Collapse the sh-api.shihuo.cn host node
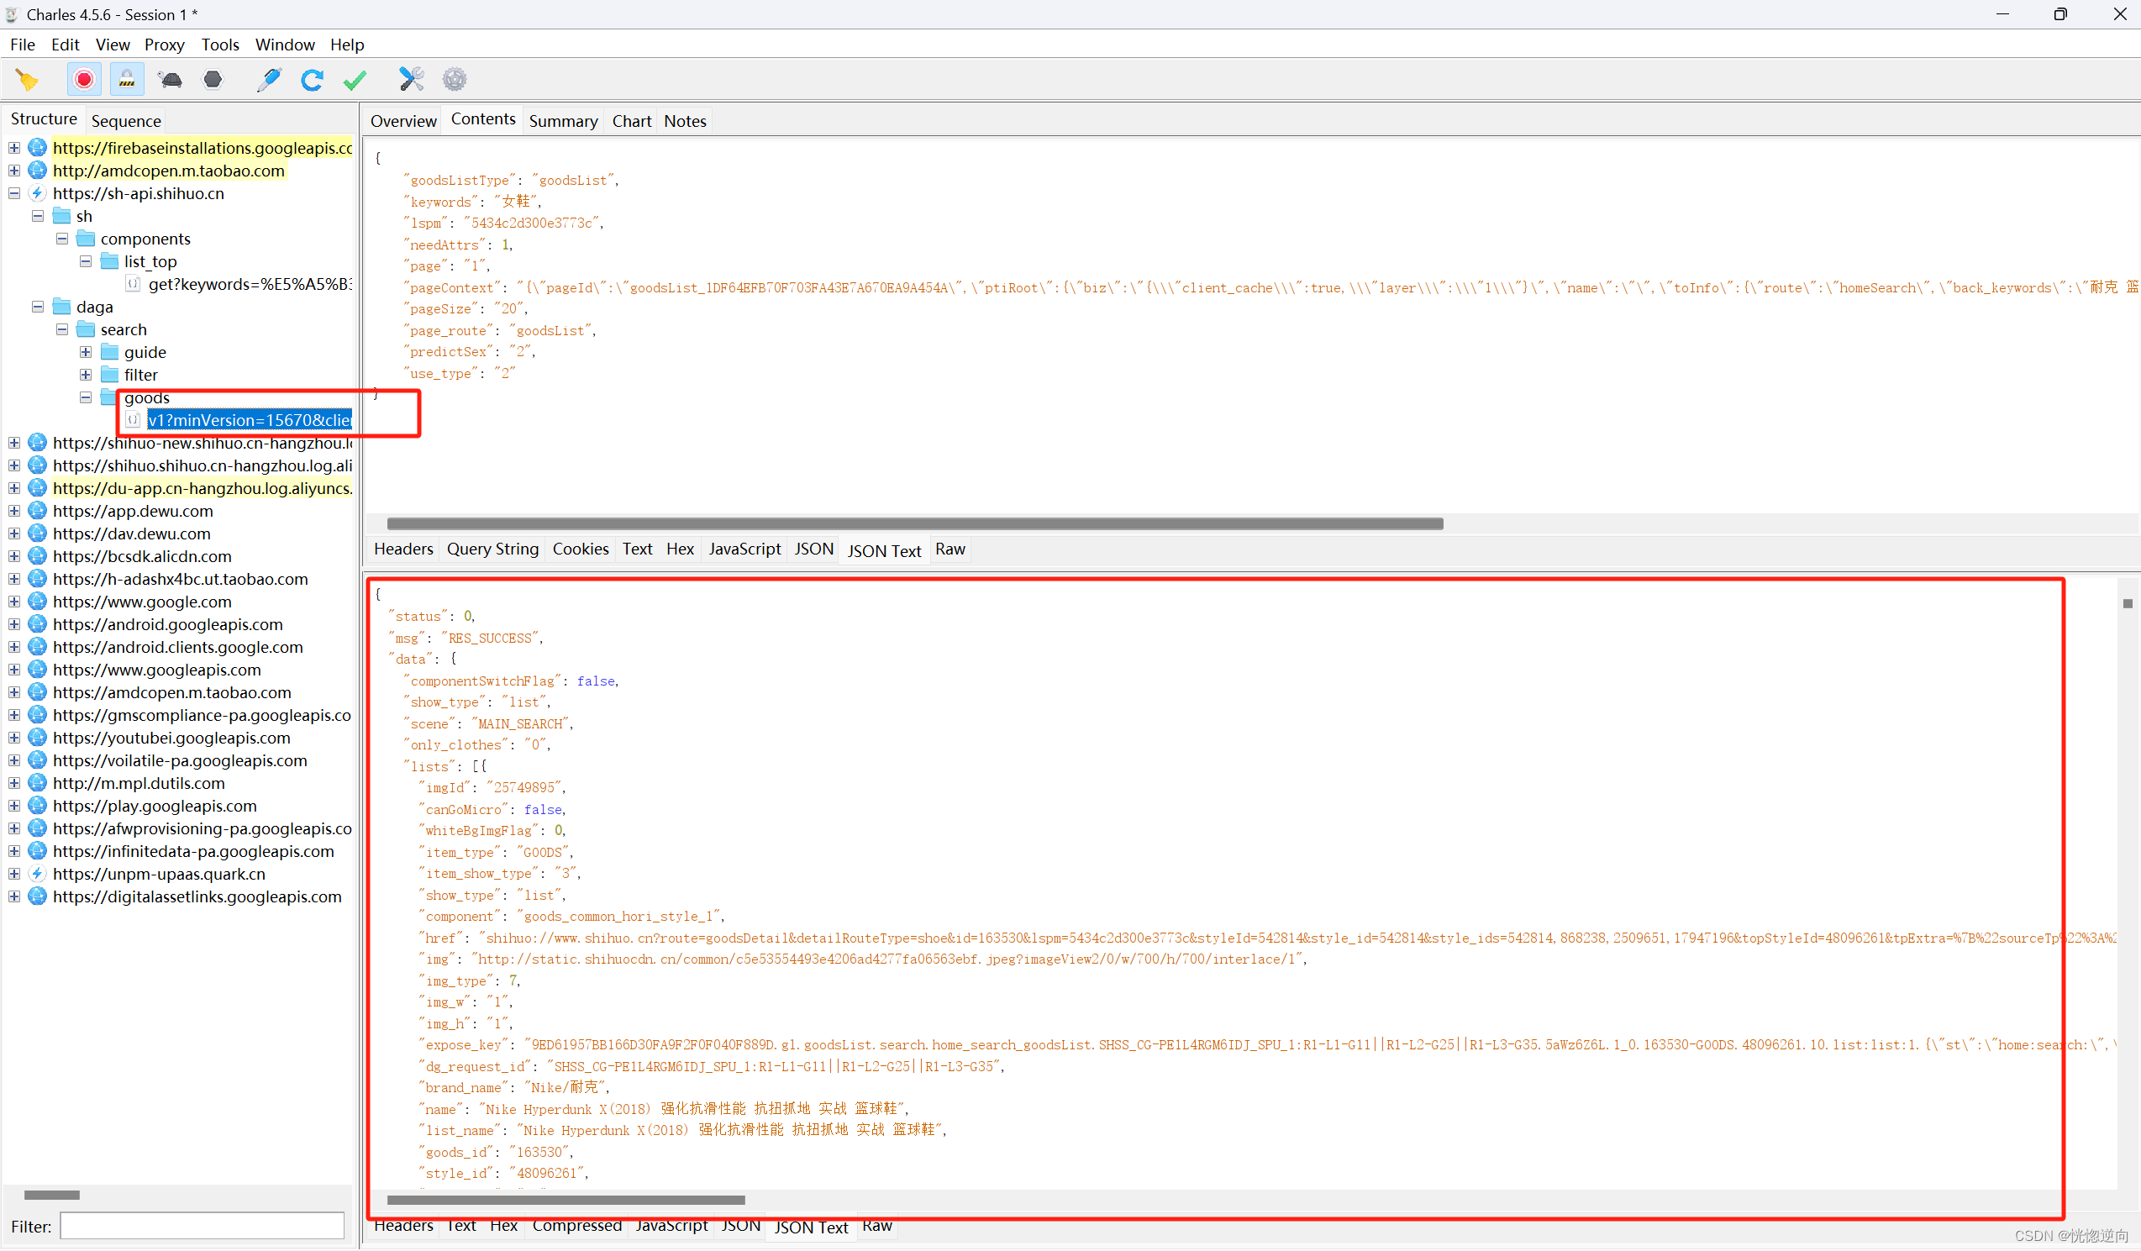The image size is (2141, 1251). tap(14, 193)
